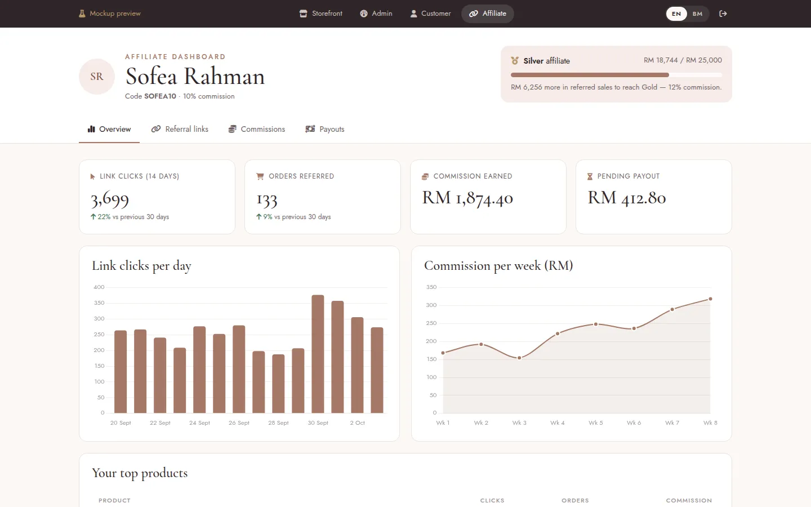Viewport: 811px width, 507px height.
Task: Open the Overview tab
Action: (109, 129)
